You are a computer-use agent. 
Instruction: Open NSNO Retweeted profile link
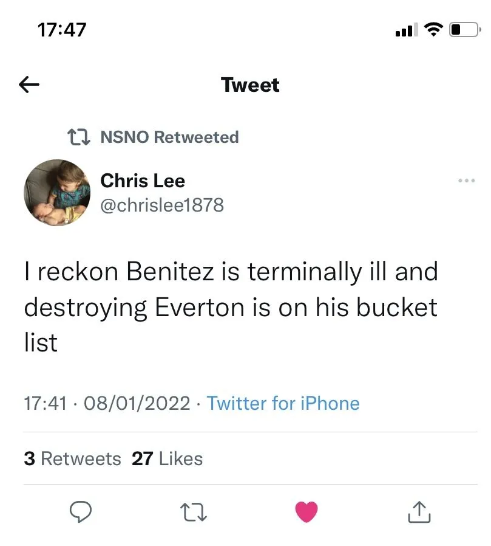(x=169, y=137)
